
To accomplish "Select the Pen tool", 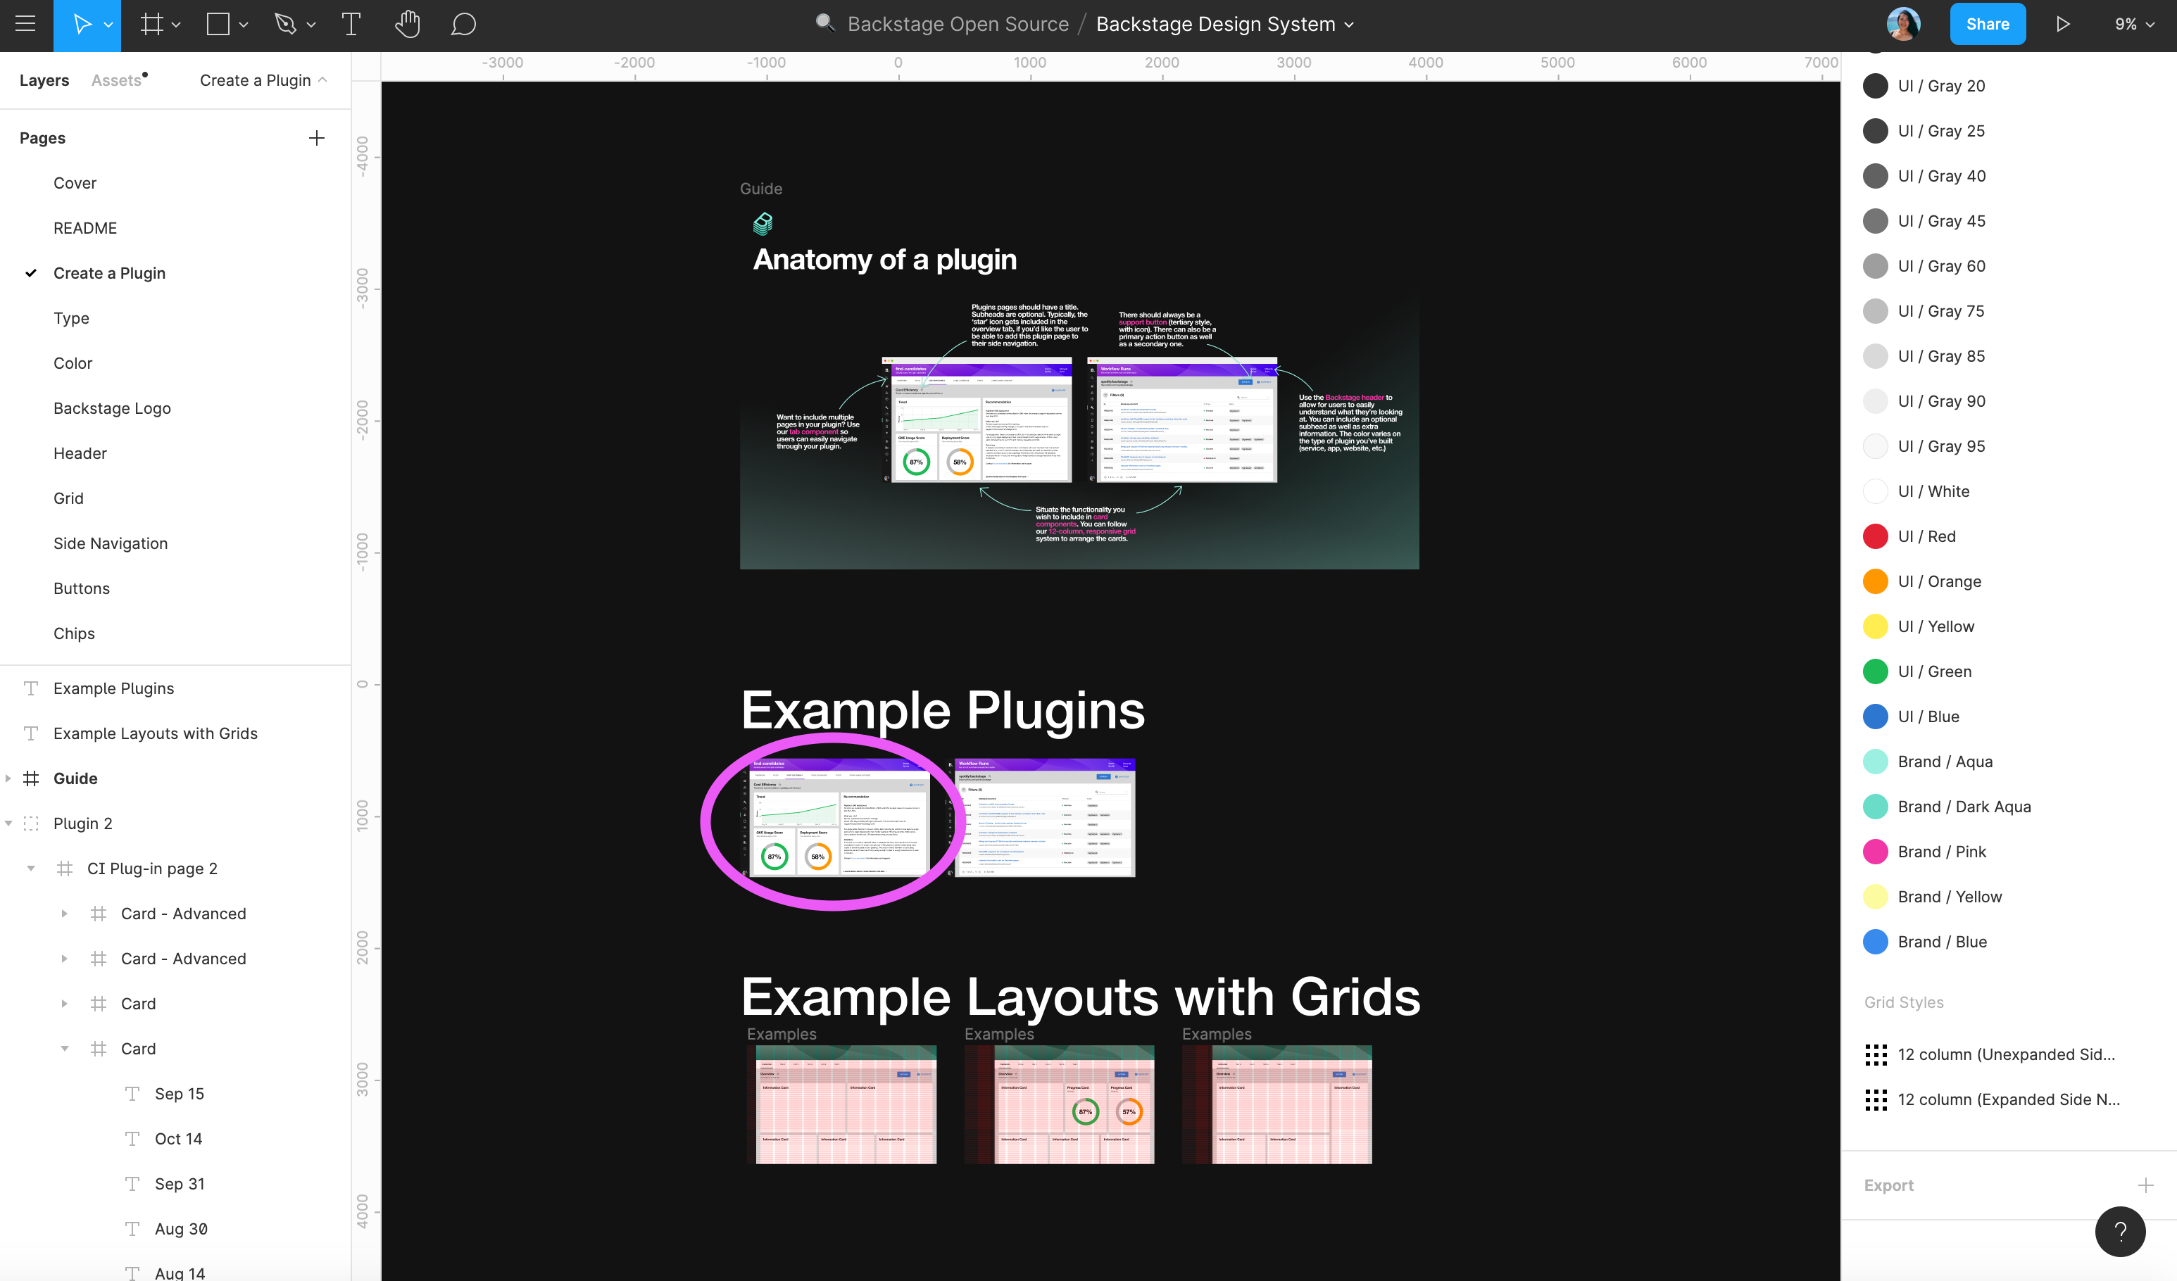I will point(285,24).
